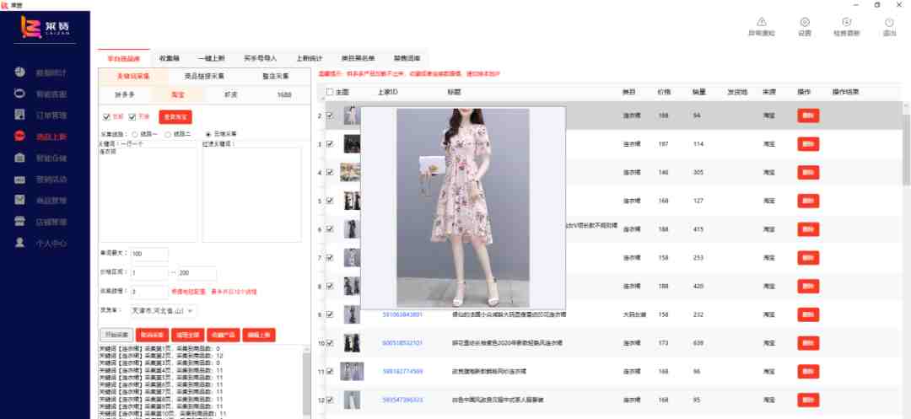This screenshot has height=419, width=911.
Task: Open the exception notification warning icon
Action: click(x=761, y=22)
